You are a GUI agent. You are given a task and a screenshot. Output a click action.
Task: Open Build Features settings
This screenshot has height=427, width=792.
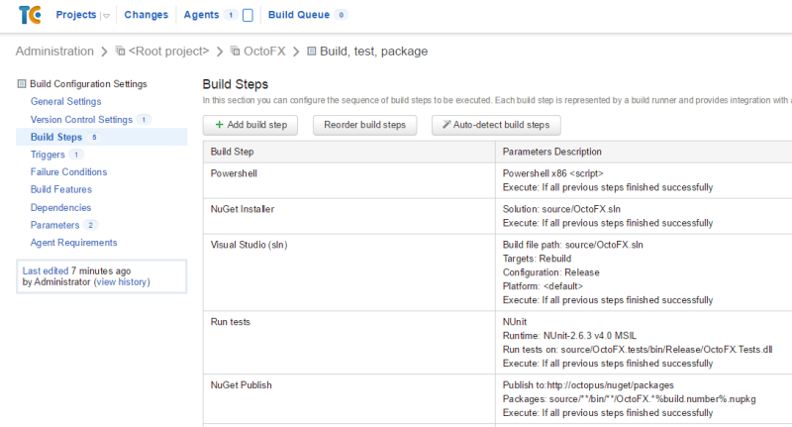coord(61,189)
